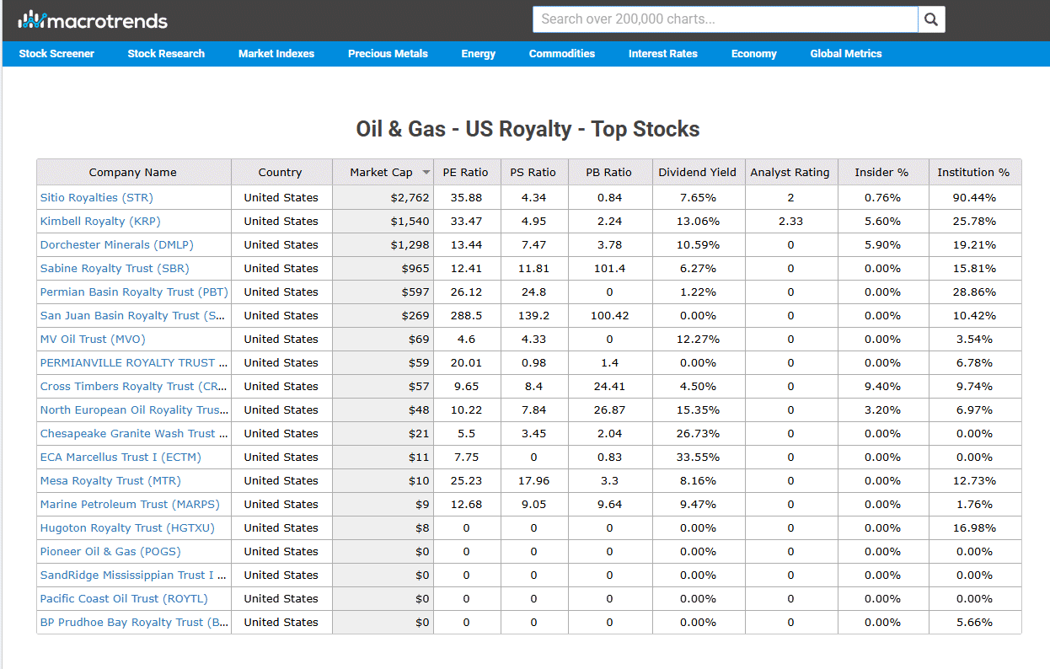Click the search magnifier icon button
The width and height of the screenshot is (1050, 669).
coord(931,19)
